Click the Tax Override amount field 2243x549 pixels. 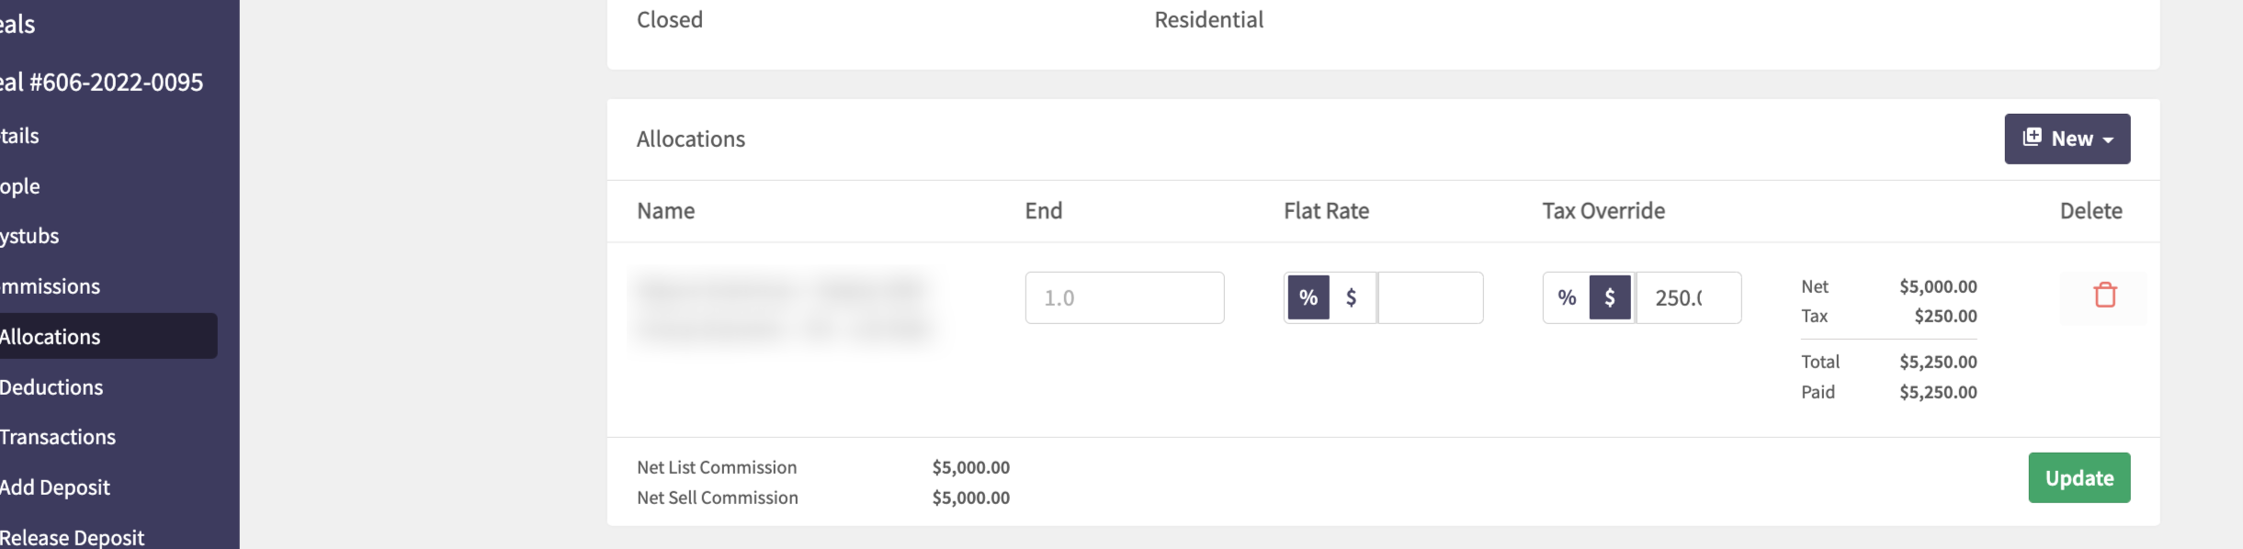1689,297
